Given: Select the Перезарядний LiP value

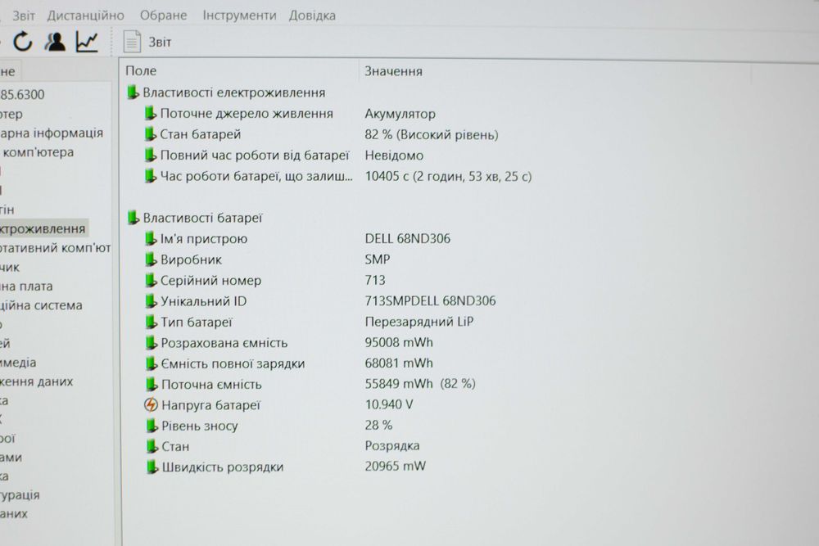Looking at the screenshot, I should click(x=419, y=322).
